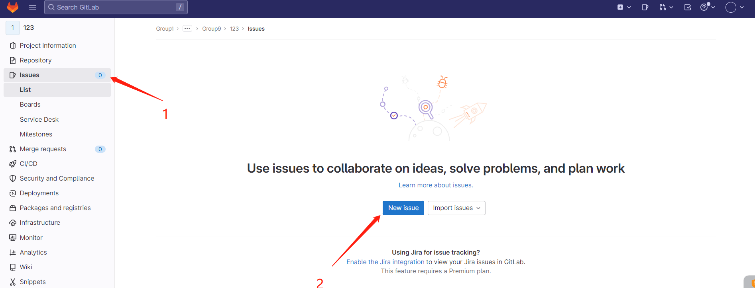Open Snippets scissors icon in sidebar
Screen dimensions: 755x288
point(13,282)
